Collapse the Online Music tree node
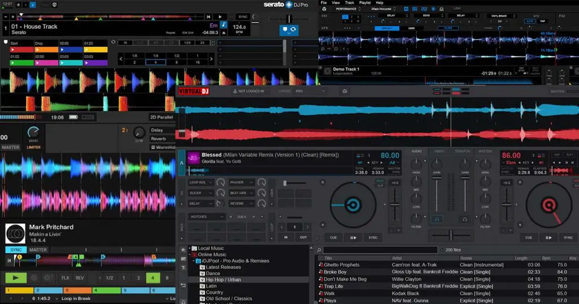This screenshot has height=304, width=579. pos(190,254)
